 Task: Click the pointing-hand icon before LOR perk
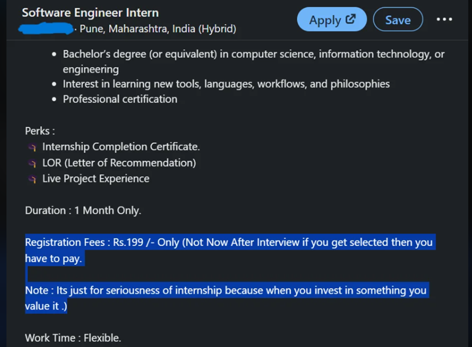[x=31, y=163]
